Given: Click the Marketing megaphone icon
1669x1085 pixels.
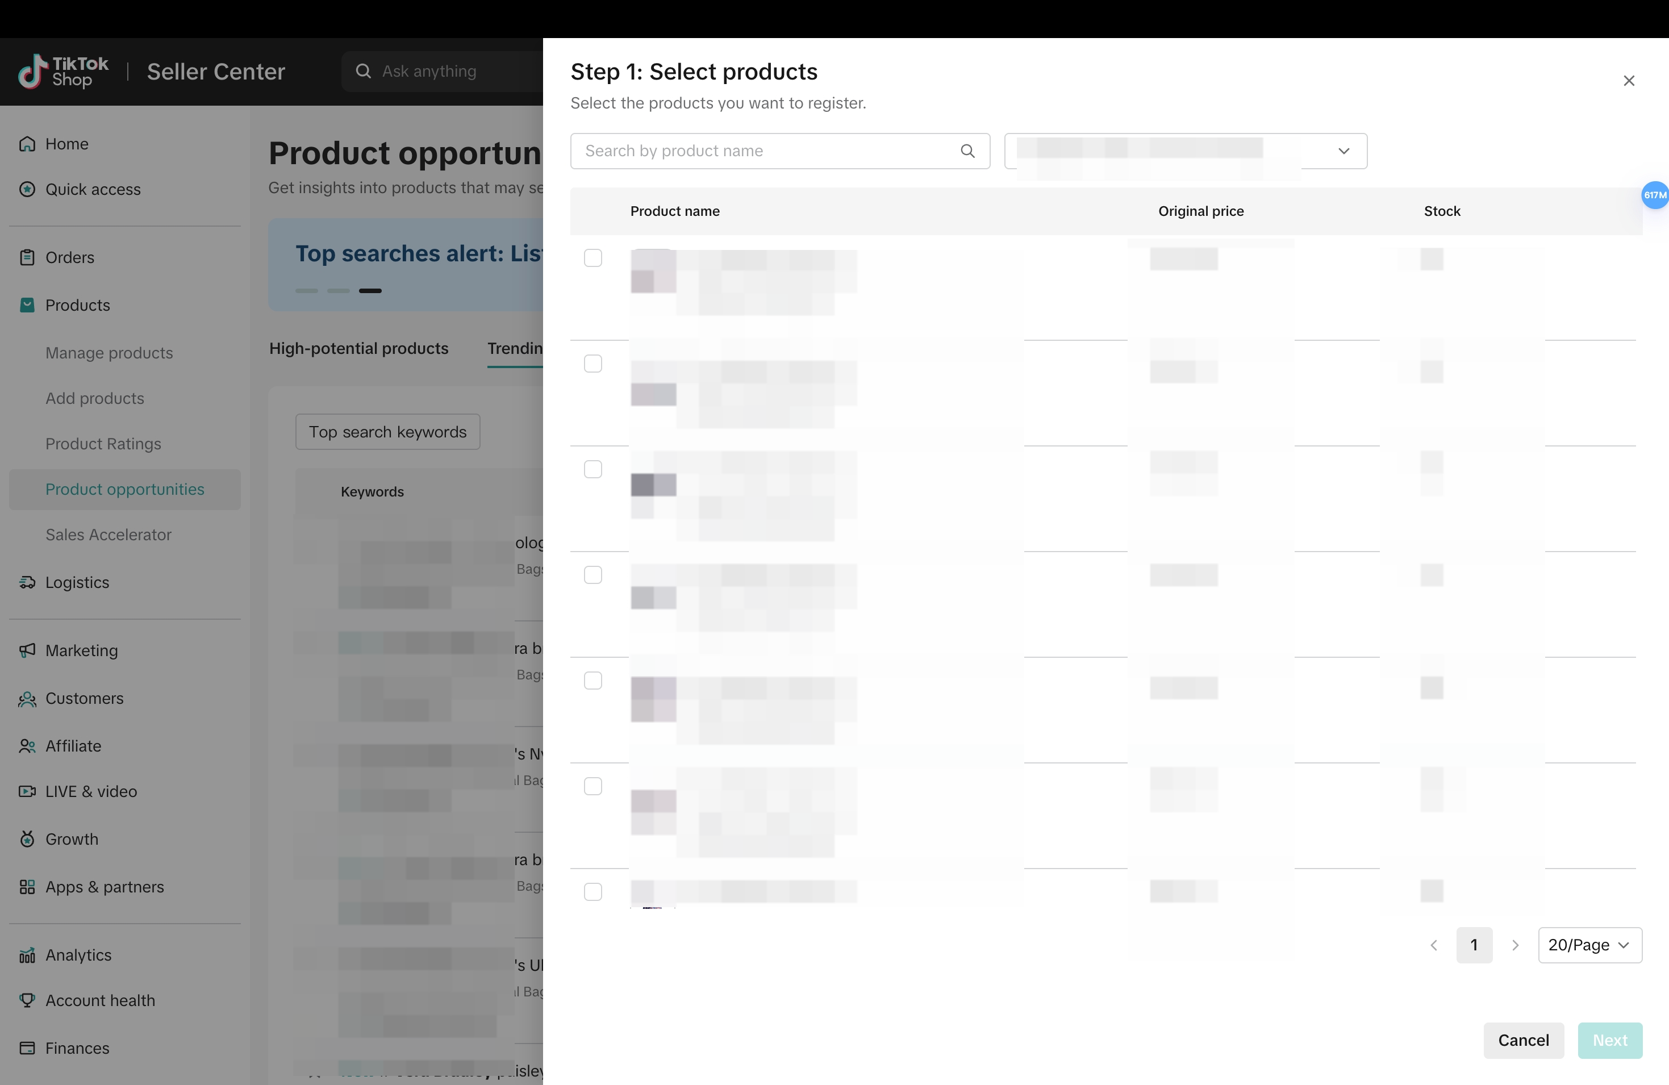Looking at the screenshot, I should [27, 650].
